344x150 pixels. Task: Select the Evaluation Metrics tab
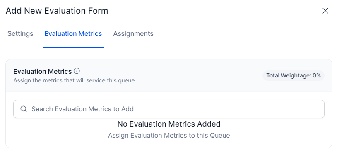coord(73,34)
